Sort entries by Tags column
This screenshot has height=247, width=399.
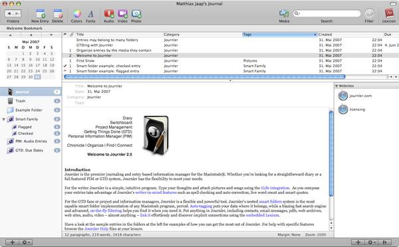pos(280,35)
